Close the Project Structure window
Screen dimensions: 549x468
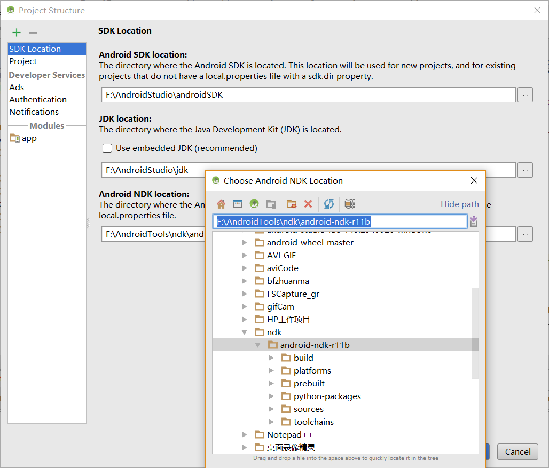pyautogui.click(x=537, y=10)
